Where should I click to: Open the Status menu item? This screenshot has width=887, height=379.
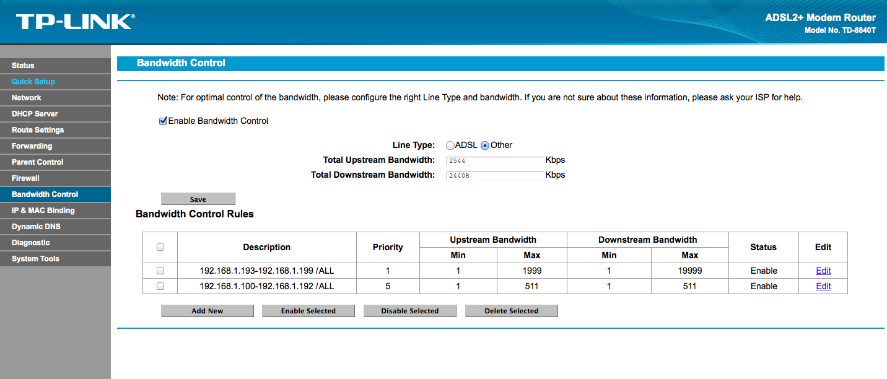tap(55, 66)
